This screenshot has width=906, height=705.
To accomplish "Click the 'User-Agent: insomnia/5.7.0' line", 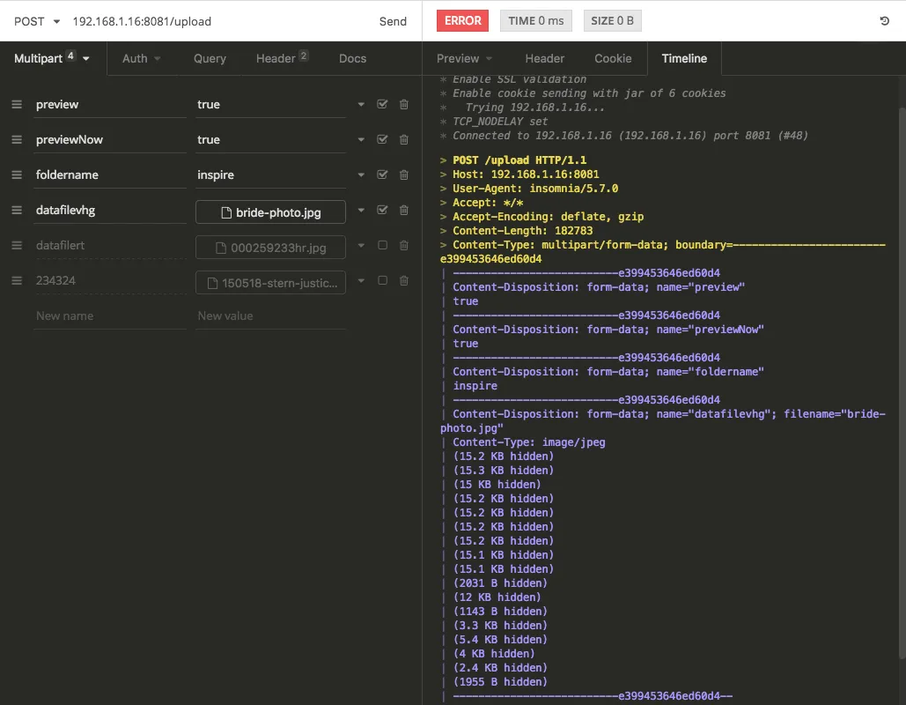I will (535, 189).
